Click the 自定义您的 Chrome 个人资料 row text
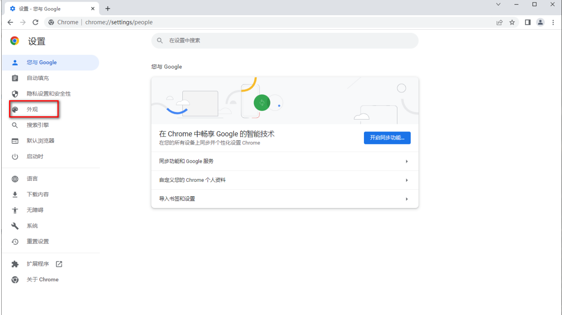The height and width of the screenshot is (315, 562). [x=192, y=180]
